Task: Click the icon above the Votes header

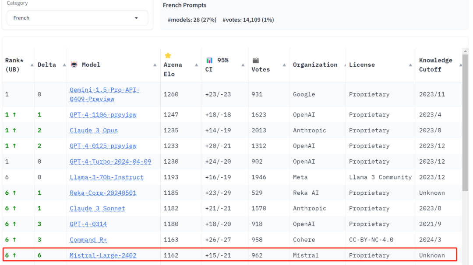Action: point(255,60)
